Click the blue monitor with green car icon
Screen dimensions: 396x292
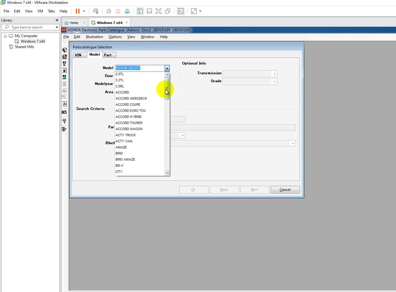point(64,77)
